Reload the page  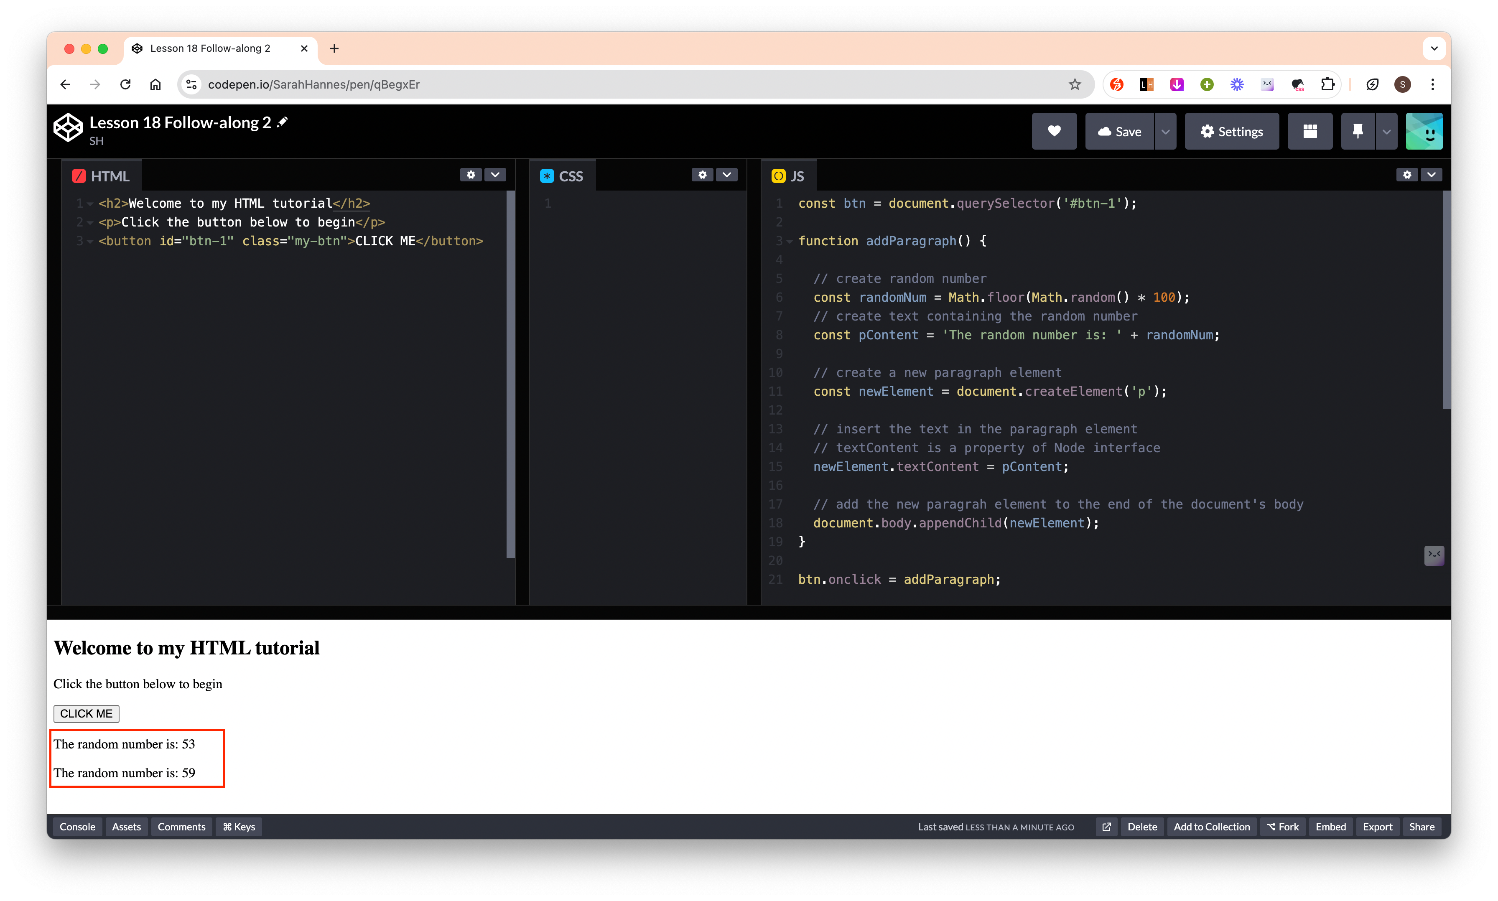point(125,84)
